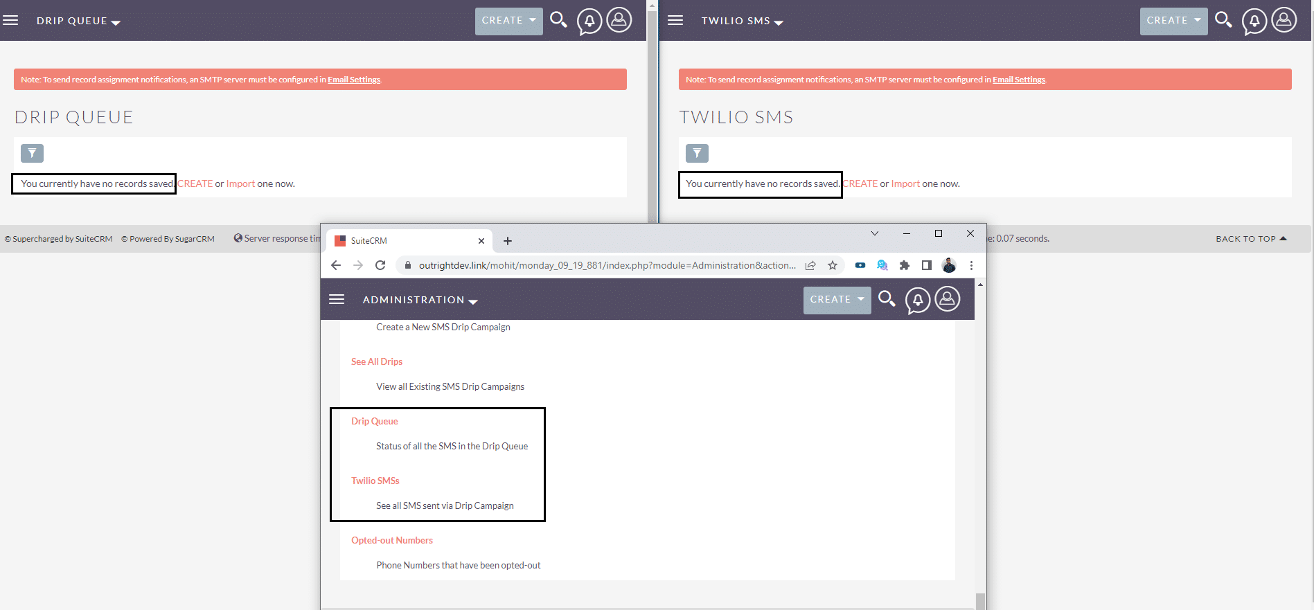Image resolution: width=1314 pixels, height=610 pixels.
Task: Click Email Settings link in Drip Queue window
Action: tap(354, 80)
